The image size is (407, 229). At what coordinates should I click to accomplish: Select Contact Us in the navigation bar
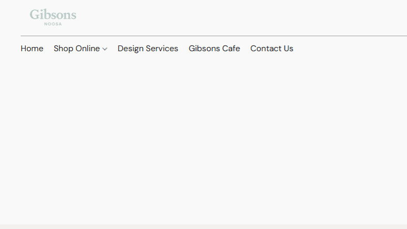coord(272,49)
